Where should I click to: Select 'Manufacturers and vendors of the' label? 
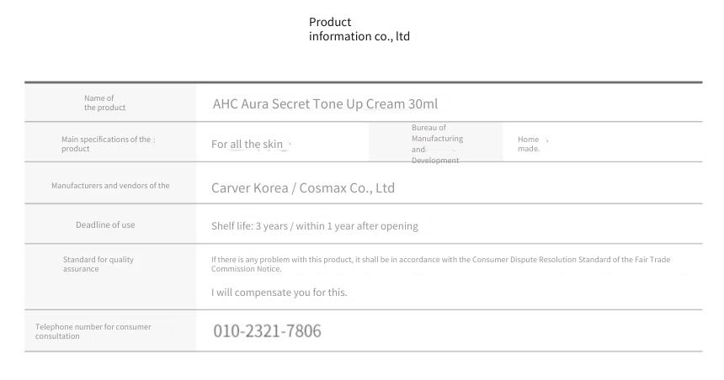[110, 186]
